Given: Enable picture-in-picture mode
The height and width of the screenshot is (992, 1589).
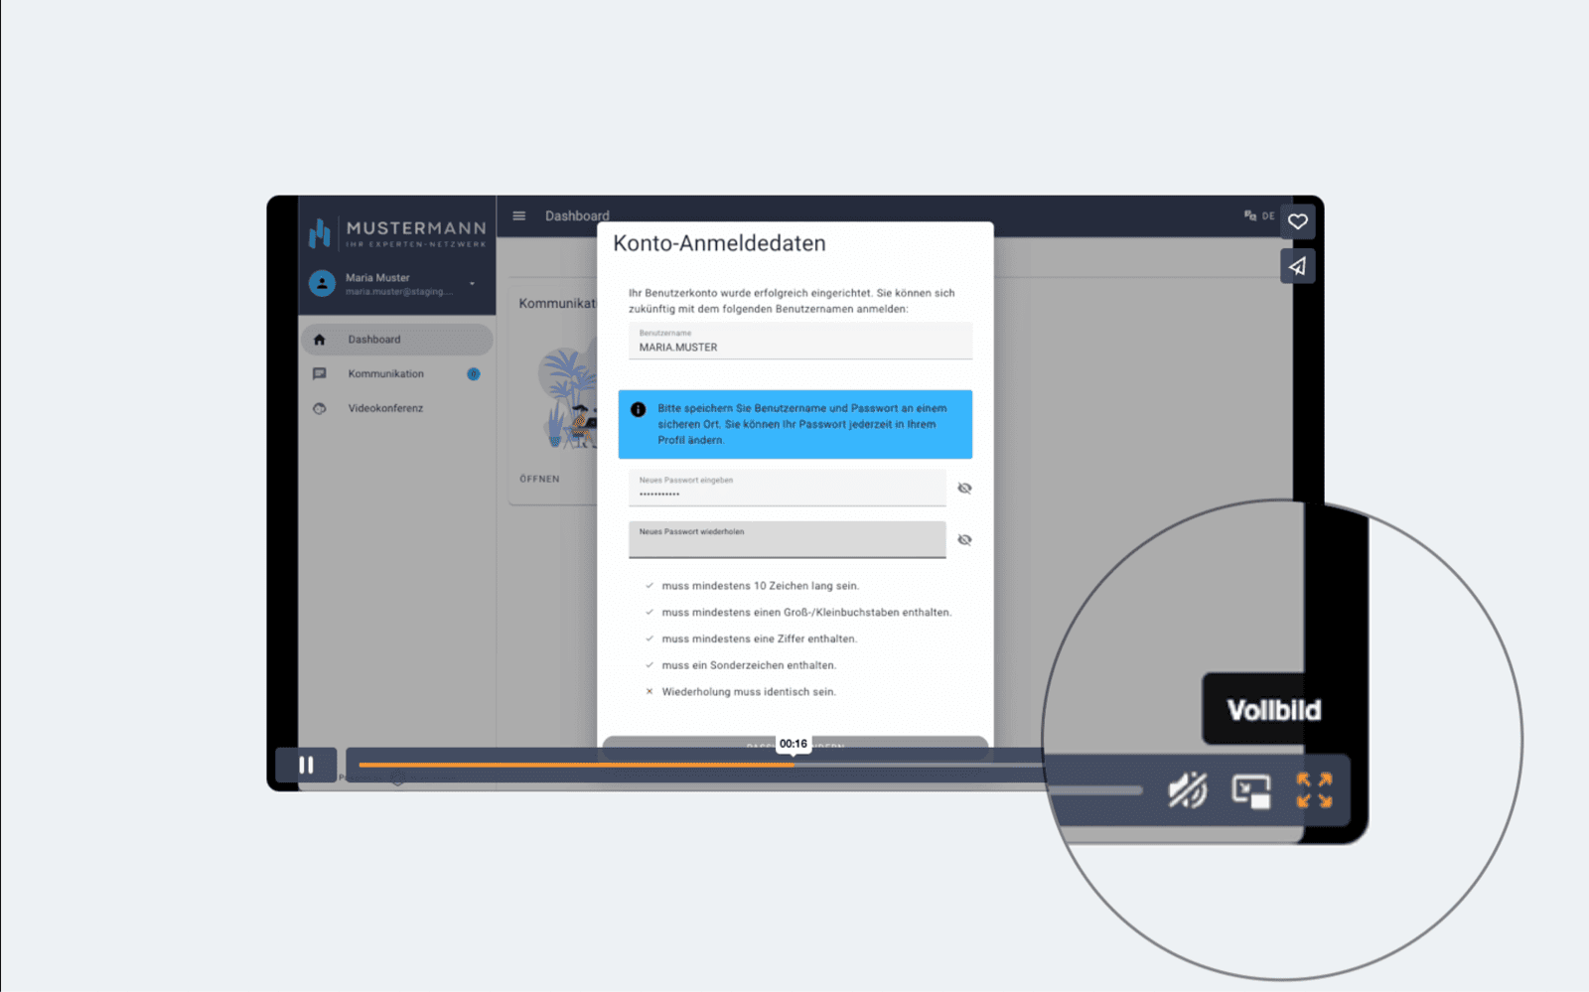Looking at the screenshot, I should point(1250,791).
